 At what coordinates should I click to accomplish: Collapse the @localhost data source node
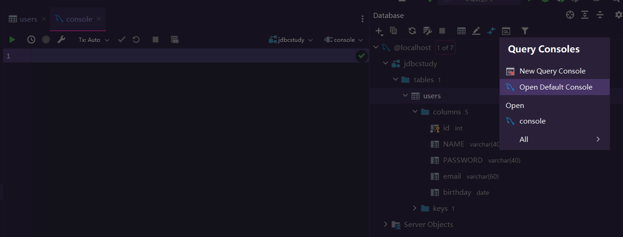[x=376, y=47]
